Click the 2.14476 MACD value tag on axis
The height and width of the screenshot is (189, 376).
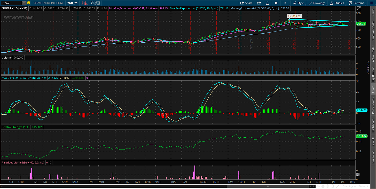click(362, 110)
